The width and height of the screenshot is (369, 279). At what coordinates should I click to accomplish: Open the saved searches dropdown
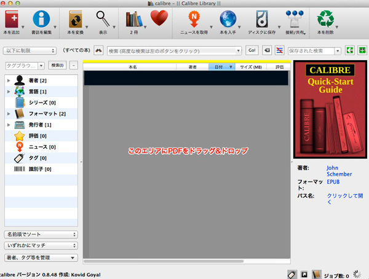[x=338, y=51]
